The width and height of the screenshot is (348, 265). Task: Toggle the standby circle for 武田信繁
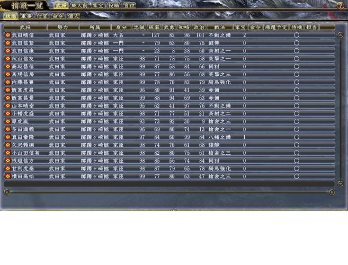pyautogui.click(x=297, y=43)
